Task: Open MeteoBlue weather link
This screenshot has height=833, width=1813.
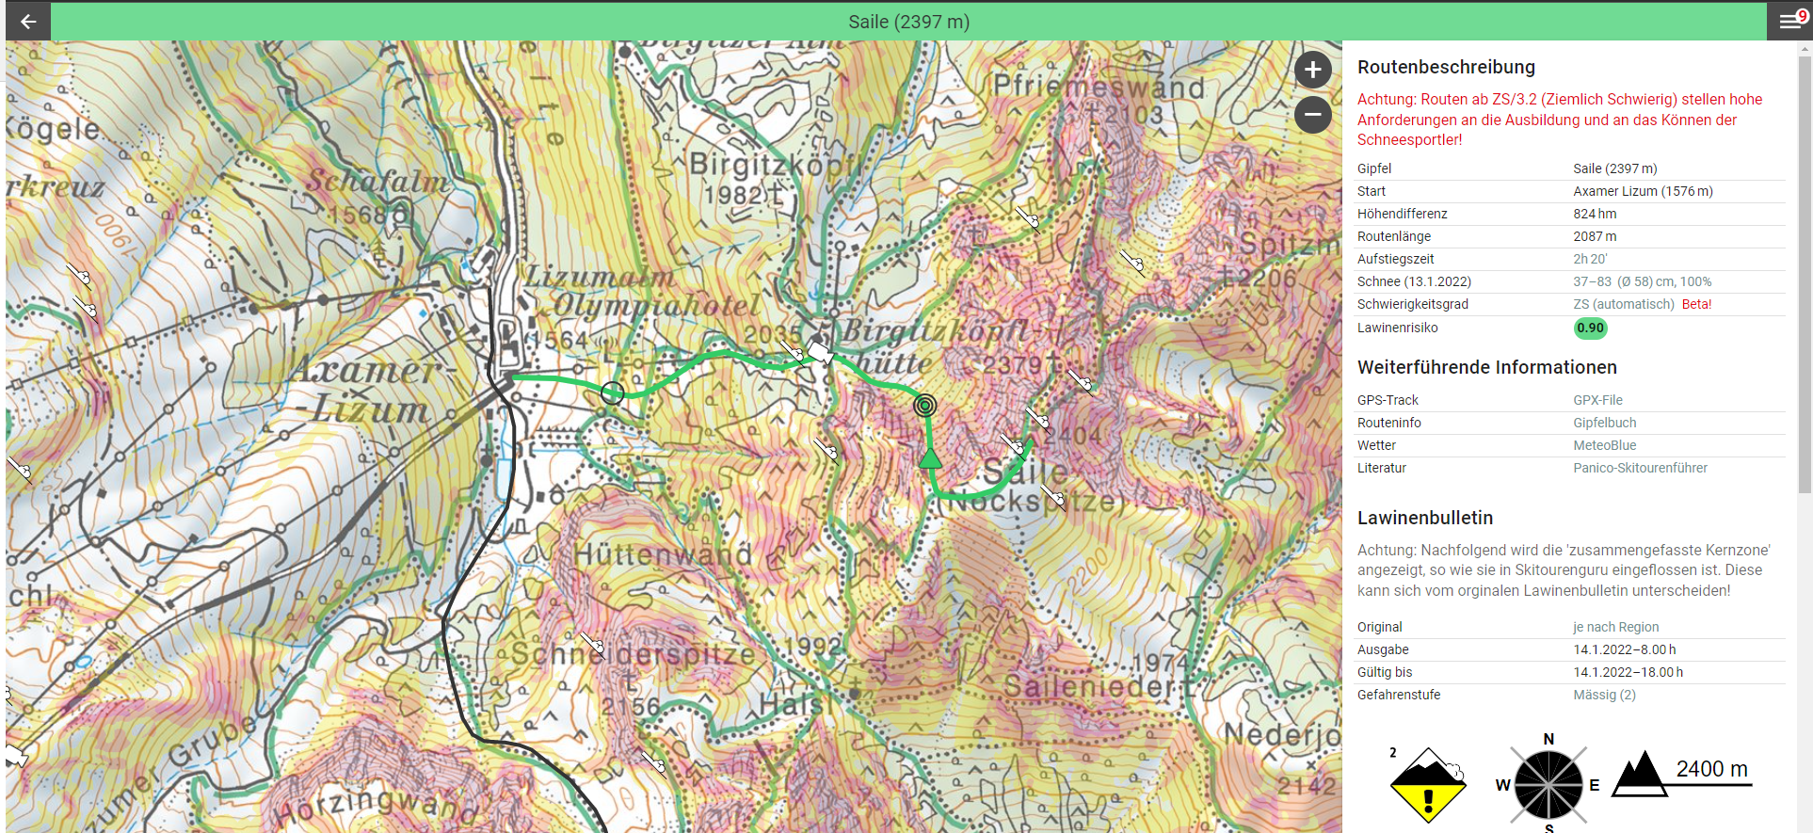Action: click(1604, 445)
